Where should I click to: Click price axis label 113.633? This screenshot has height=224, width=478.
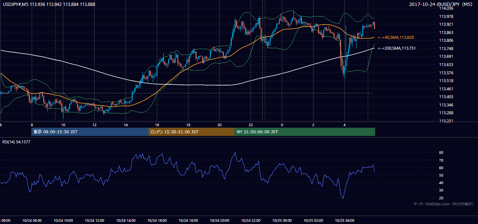[x=447, y=65]
